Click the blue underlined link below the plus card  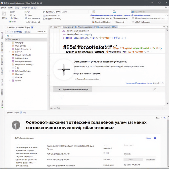point(143,83)
